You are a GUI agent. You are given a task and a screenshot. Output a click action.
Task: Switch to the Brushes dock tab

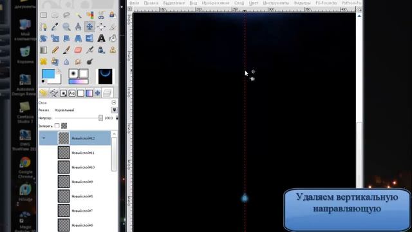(63, 93)
